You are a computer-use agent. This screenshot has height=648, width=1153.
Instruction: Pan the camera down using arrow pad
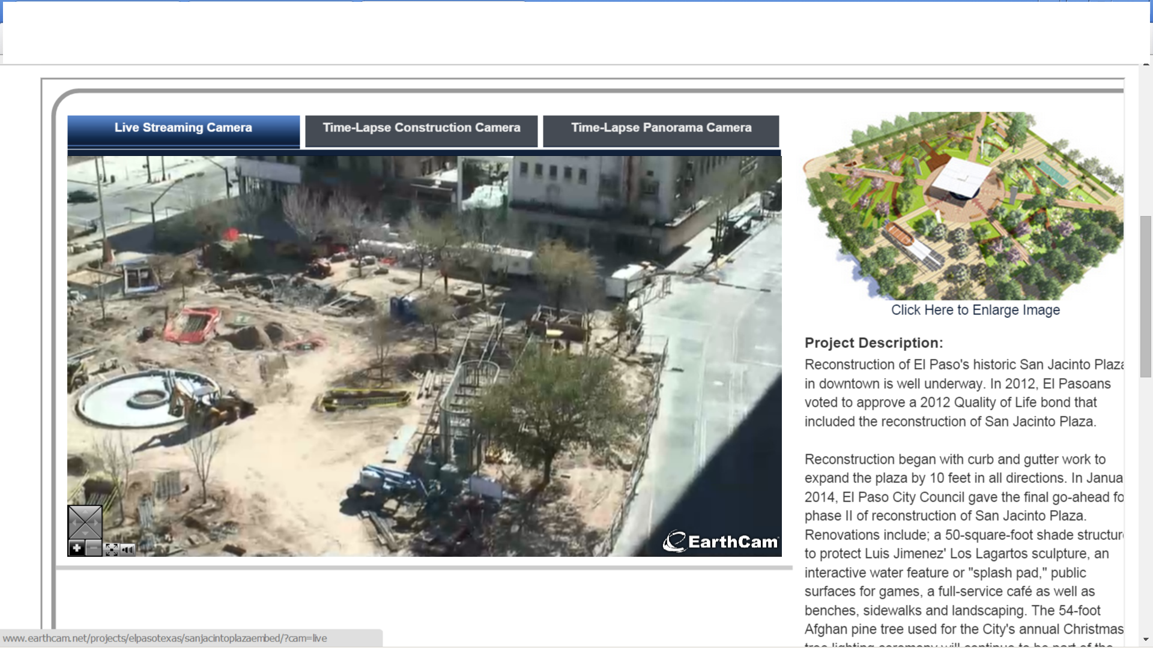coord(85,533)
